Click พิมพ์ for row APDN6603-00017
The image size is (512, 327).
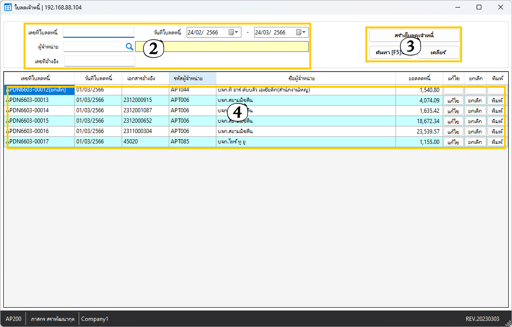coord(497,142)
